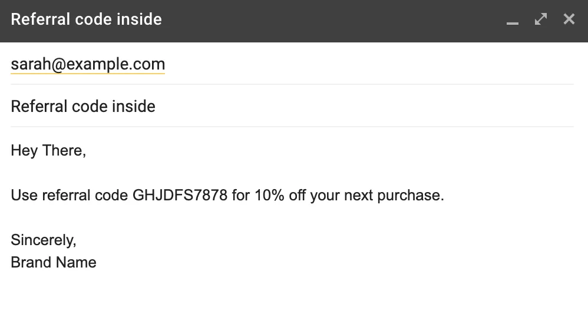This screenshot has height=317, width=588.
Task: Click the blank line above Sincerely
Action: pos(292,217)
